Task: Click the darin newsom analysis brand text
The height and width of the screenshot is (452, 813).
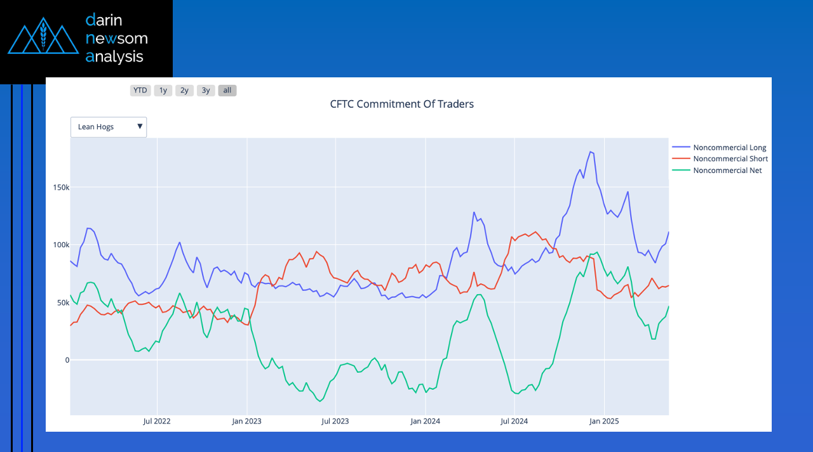Action: click(x=116, y=39)
